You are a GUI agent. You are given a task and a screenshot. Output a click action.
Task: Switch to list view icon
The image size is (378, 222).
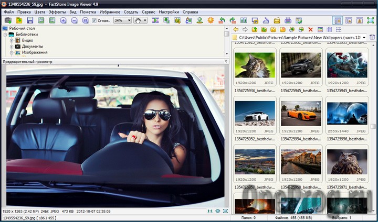pos(339,29)
